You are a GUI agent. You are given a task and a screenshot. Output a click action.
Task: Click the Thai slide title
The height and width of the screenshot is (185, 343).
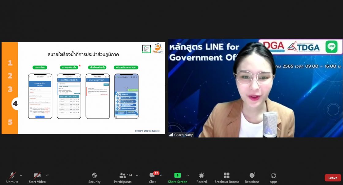click(x=83, y=55)
